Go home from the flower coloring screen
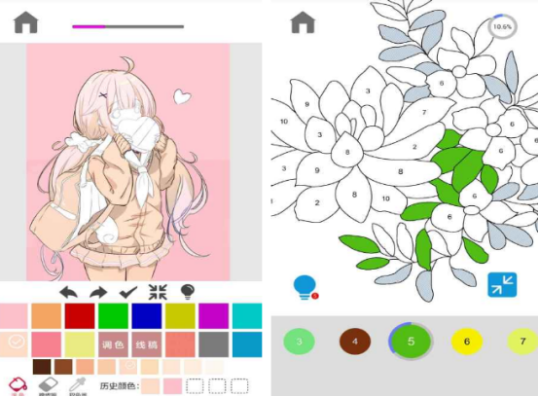 click(303, 22)
